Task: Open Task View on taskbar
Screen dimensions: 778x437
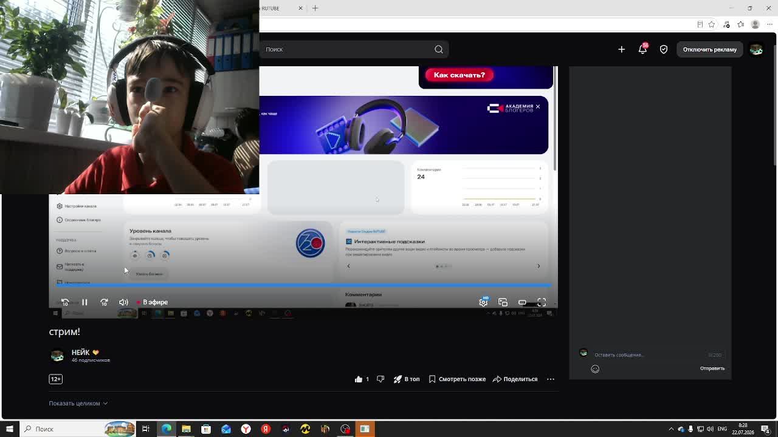Action: (x=146, y=429)
